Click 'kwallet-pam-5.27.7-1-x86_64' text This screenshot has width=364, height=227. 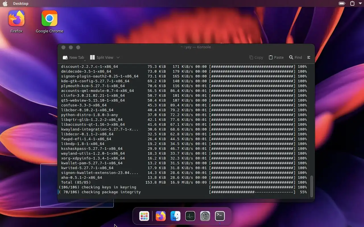pyautogui.click(x=92, y=163)
